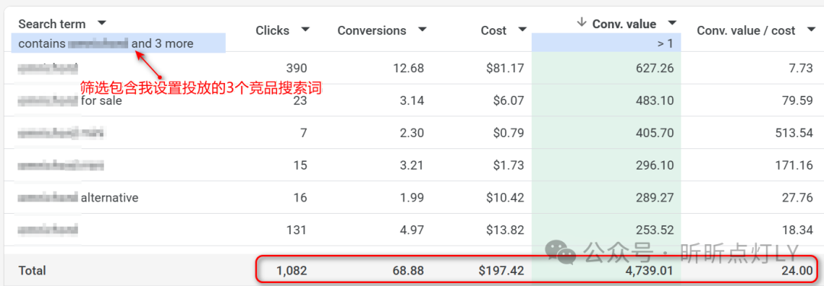Click the Total row label
Image resolution: width=824 pixels, height=286 pixels.
click(32, 270)
